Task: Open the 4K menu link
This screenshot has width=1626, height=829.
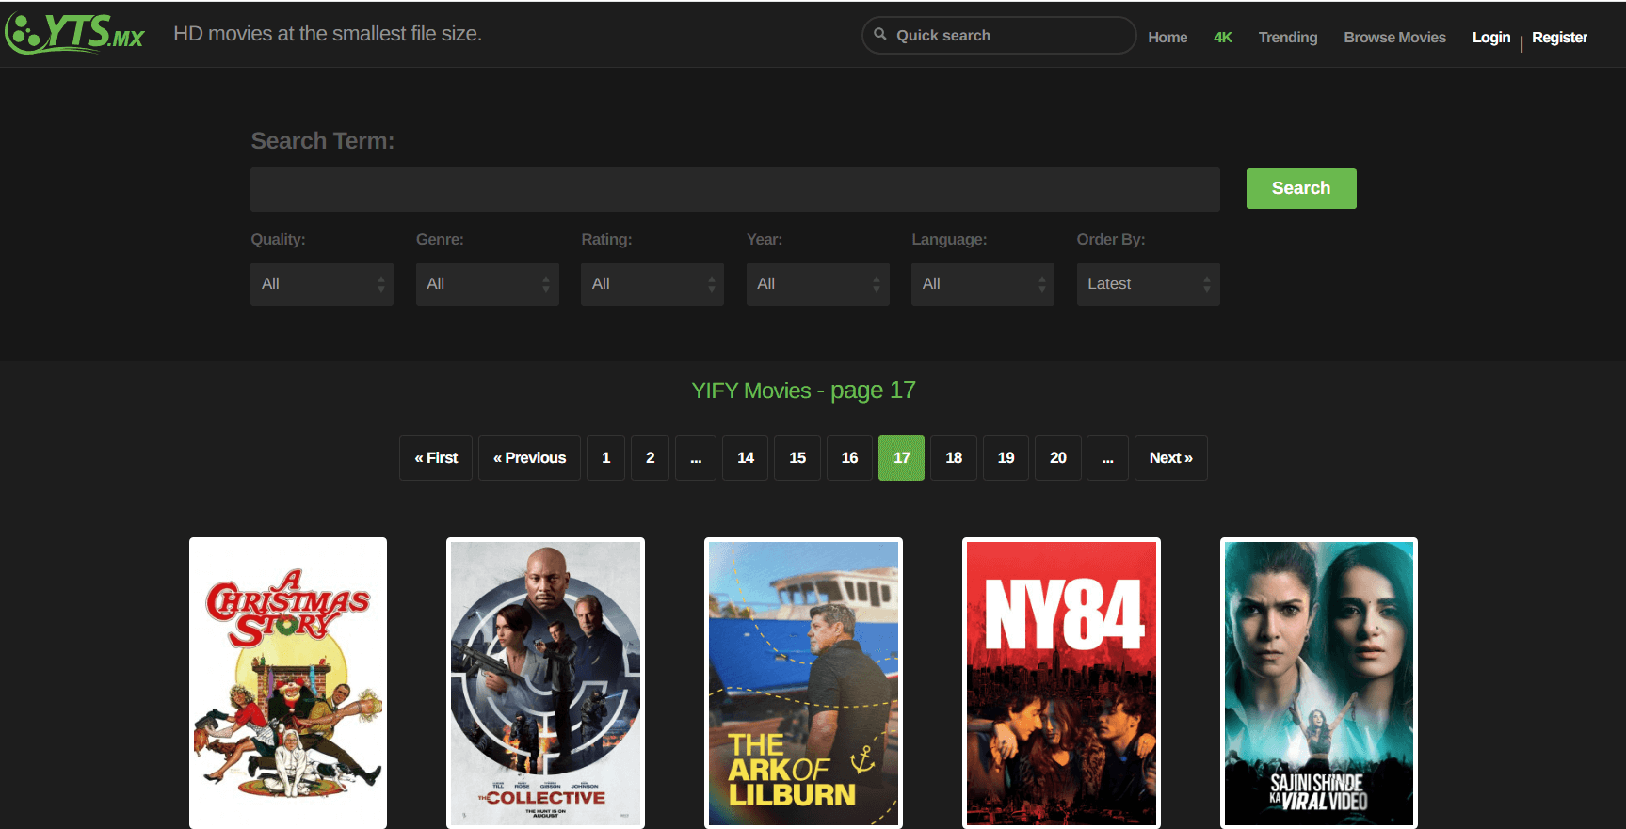Action: point(1222,38)
